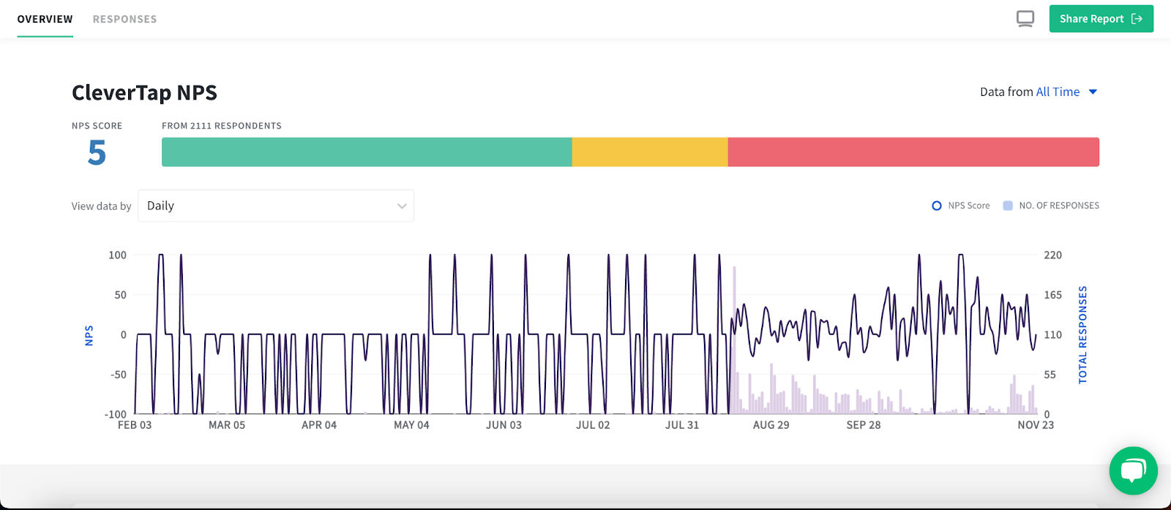Viewport: 1171px width, 510px height.
Task: Click the JUN 03 axis label
Action: pos(504,425)
